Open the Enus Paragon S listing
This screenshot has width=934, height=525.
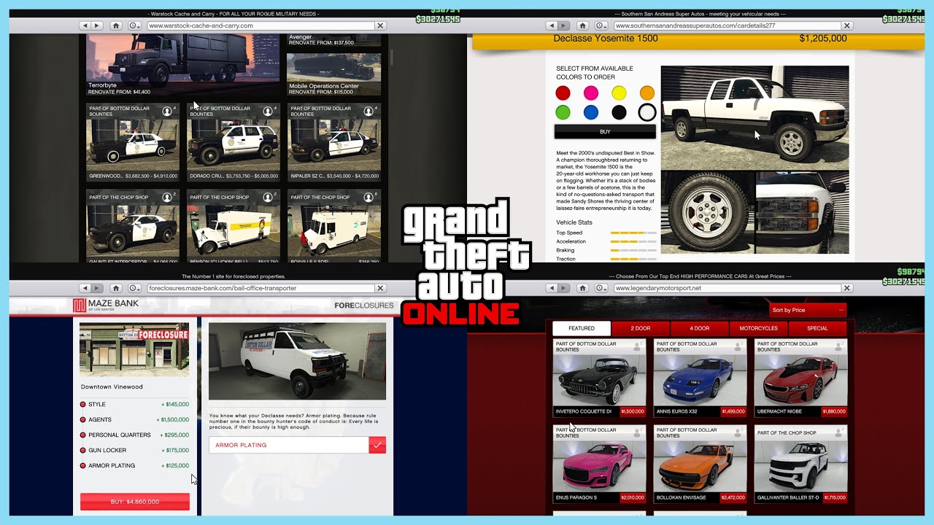pos(599,464)
